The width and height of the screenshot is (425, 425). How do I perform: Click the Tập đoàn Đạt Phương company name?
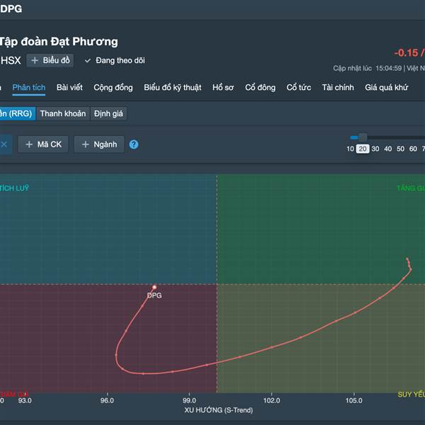coord(59,42)
